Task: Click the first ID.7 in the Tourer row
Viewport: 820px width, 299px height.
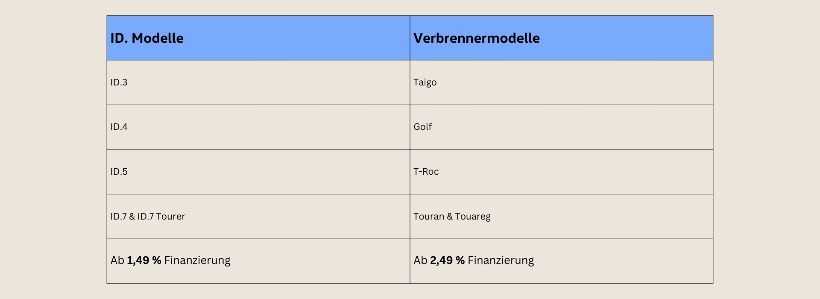Action: coord(119,217)
